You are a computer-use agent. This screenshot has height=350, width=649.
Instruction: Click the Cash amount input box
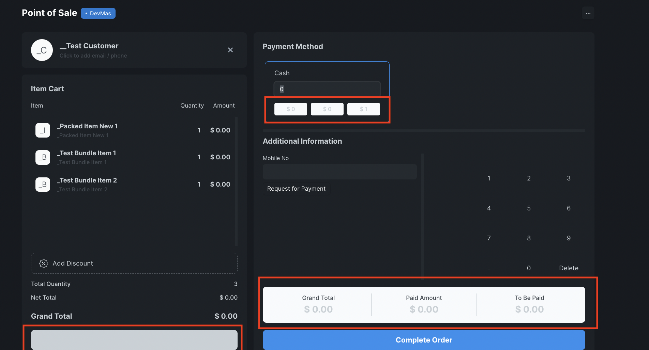[327, 89]
